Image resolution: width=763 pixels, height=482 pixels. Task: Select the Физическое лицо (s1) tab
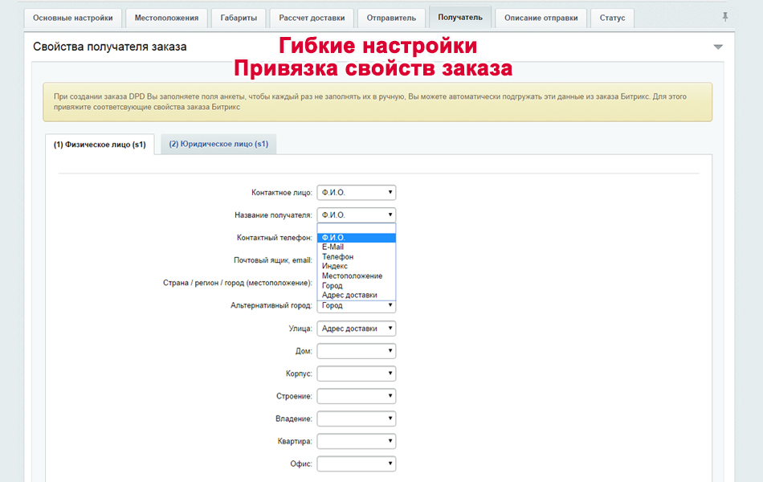pyautogui.click(x=100, y=144)
